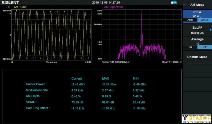Click the USB connection status icon
The height and width of the screenshot is (124, 212).
(174, 2)
